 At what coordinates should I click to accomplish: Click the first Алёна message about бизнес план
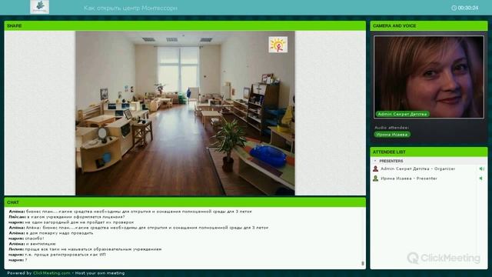pyautogui.click(x=130, y=212)
